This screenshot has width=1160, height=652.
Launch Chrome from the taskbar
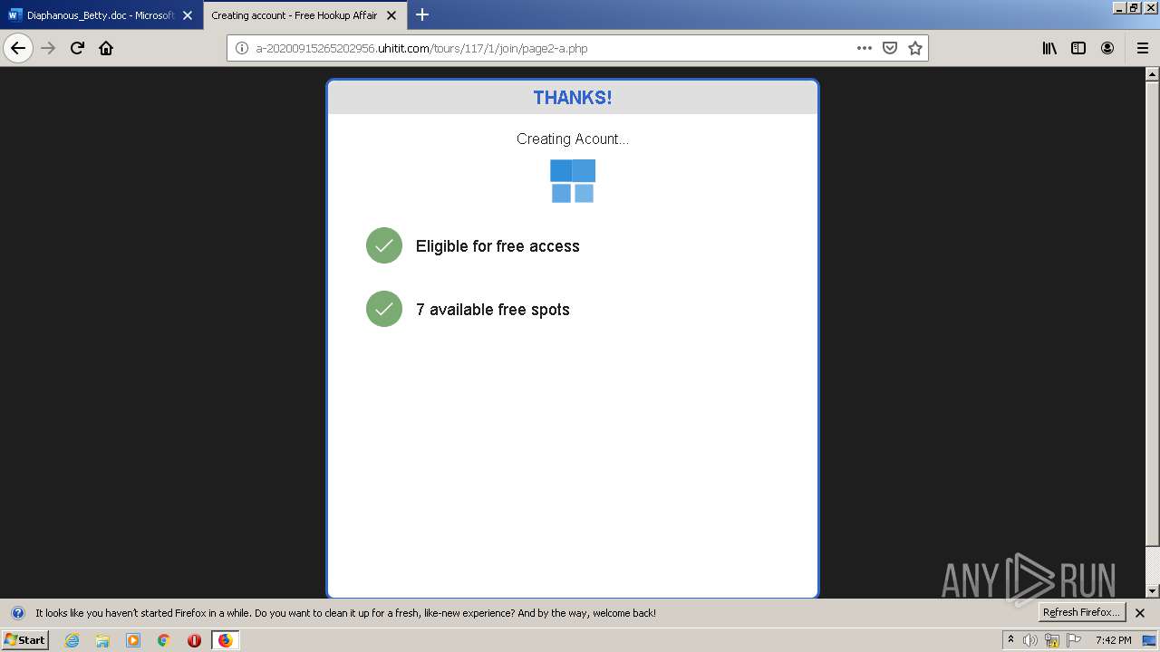click(164, 640)
